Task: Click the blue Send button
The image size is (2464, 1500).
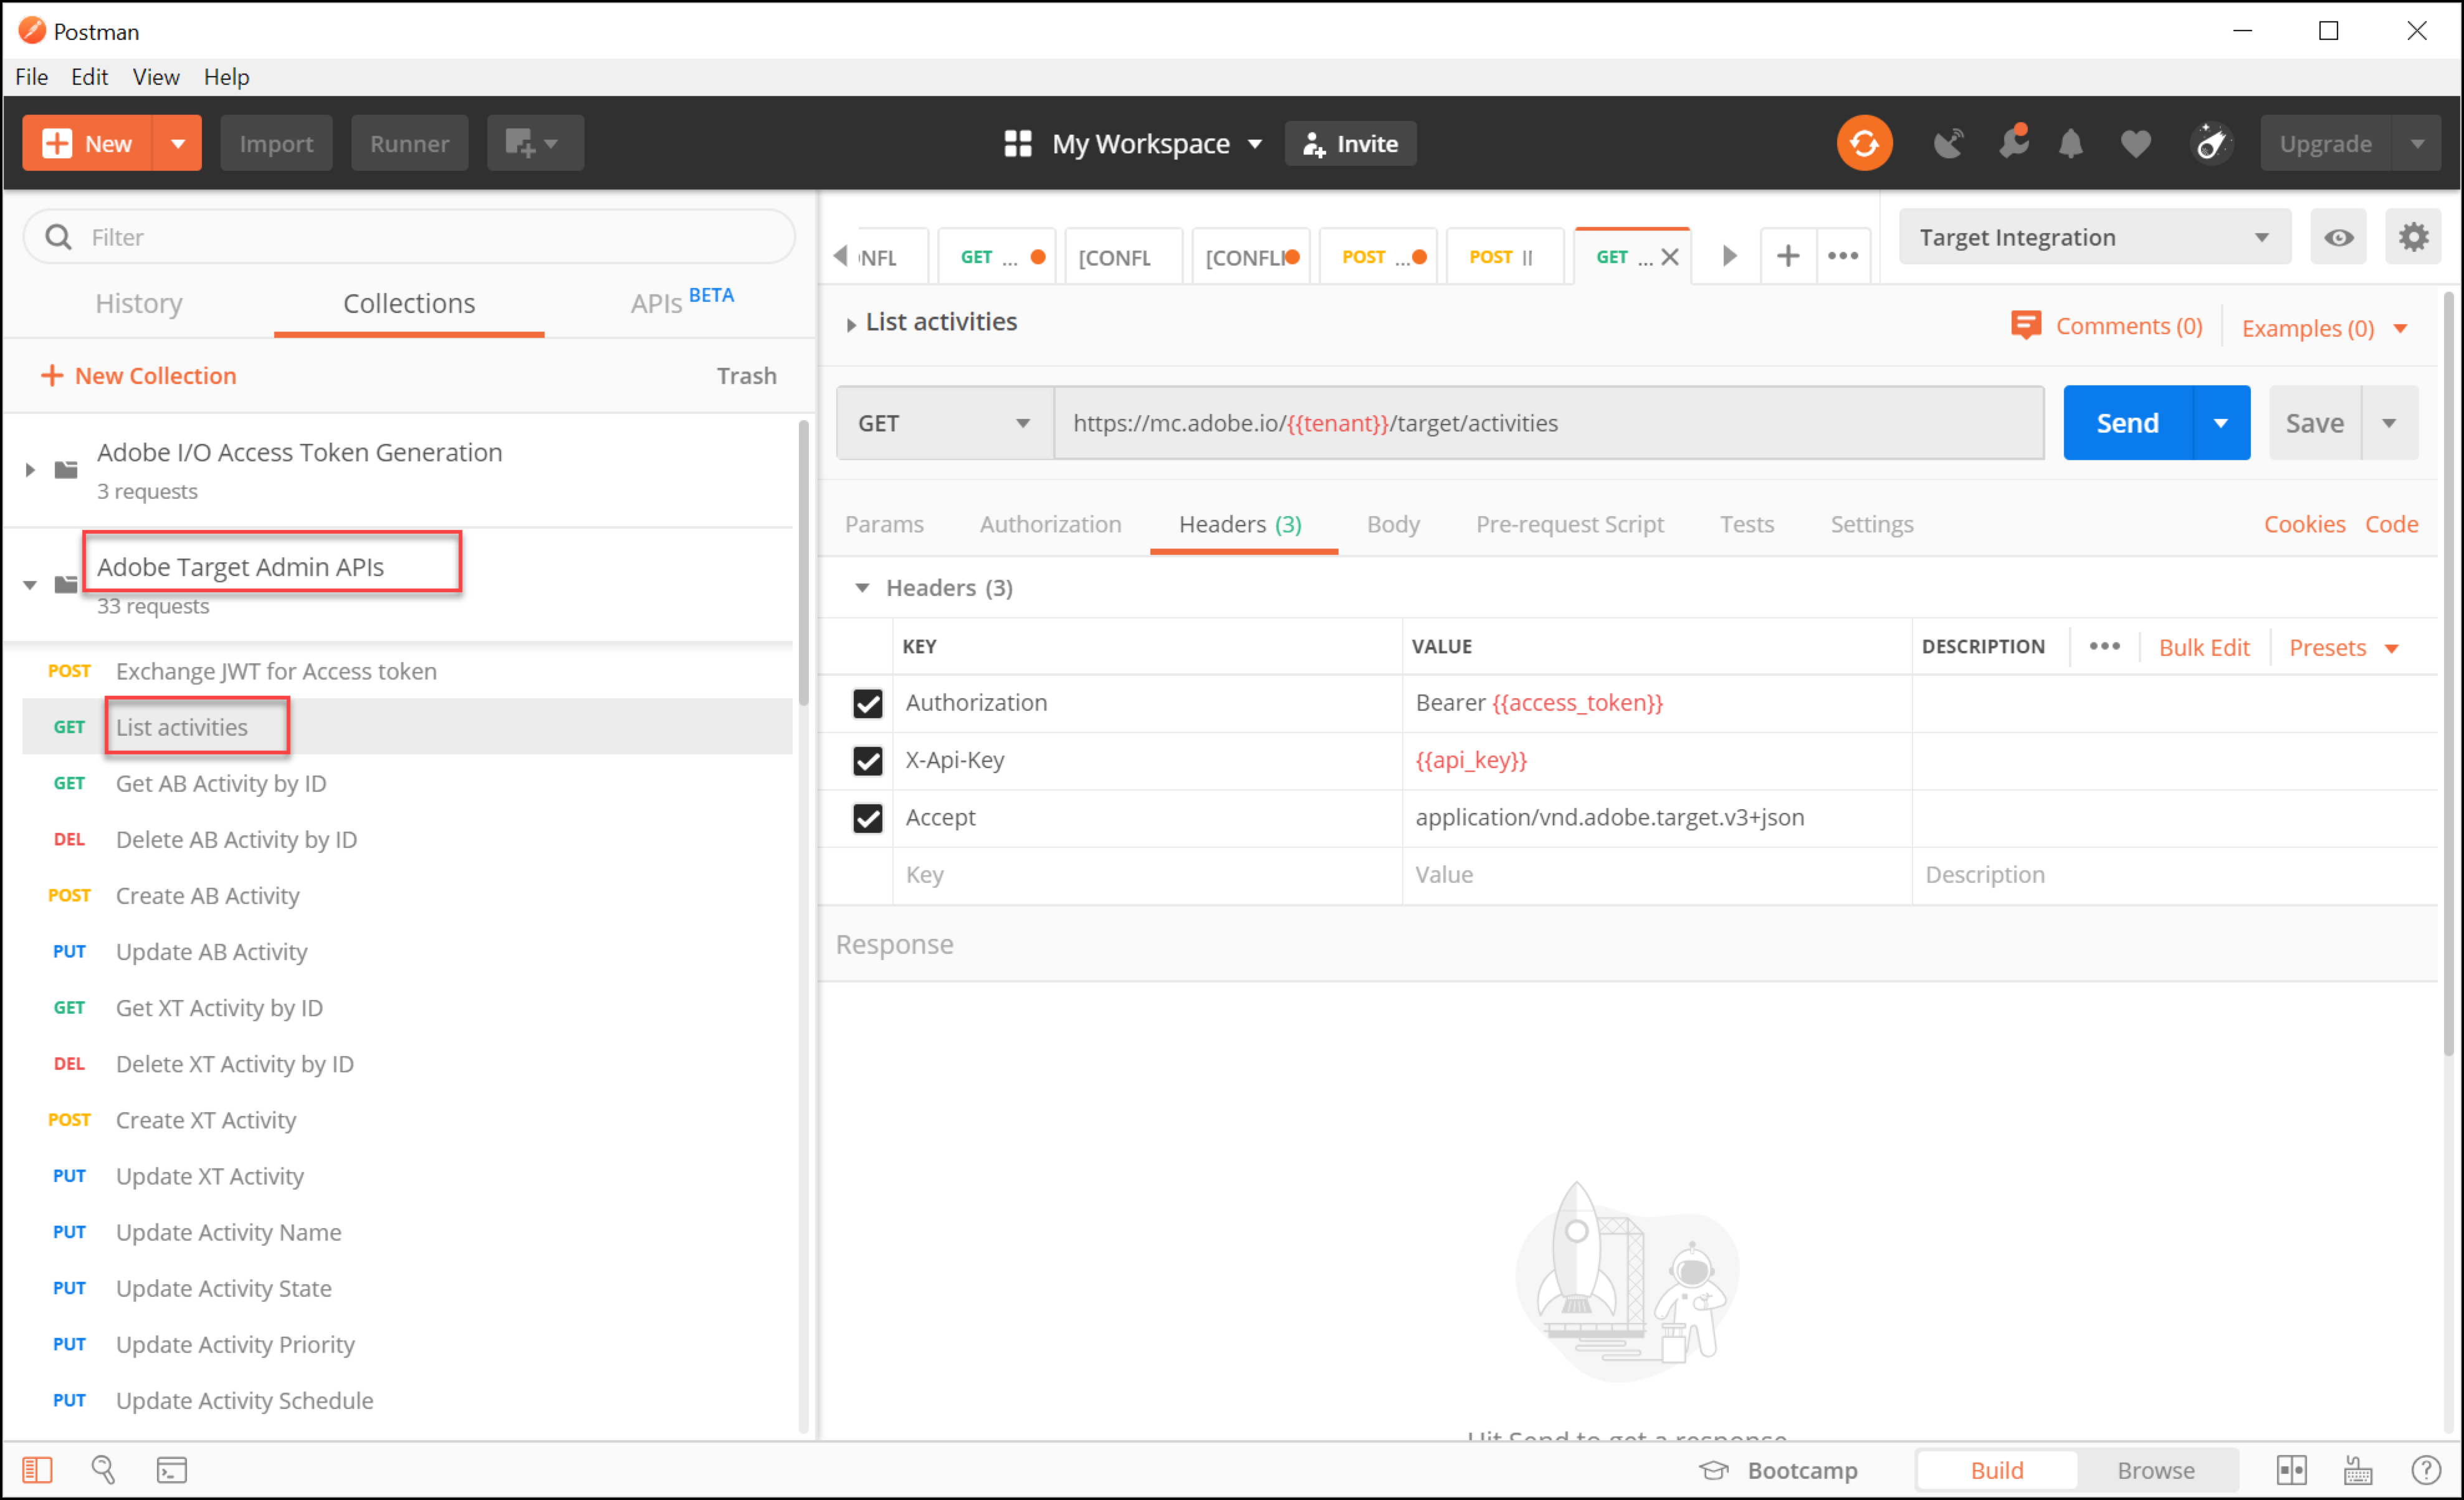Action: pyautogui.click(x=2127, y=423)
